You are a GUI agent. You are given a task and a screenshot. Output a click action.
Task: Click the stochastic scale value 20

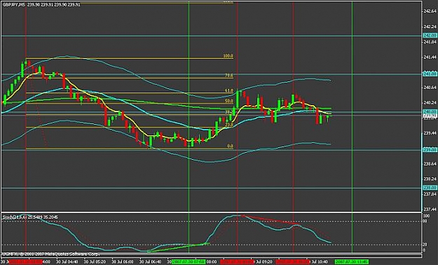pos(425,244)
